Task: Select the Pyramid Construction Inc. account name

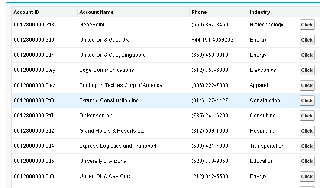Action: click(109, 100)
